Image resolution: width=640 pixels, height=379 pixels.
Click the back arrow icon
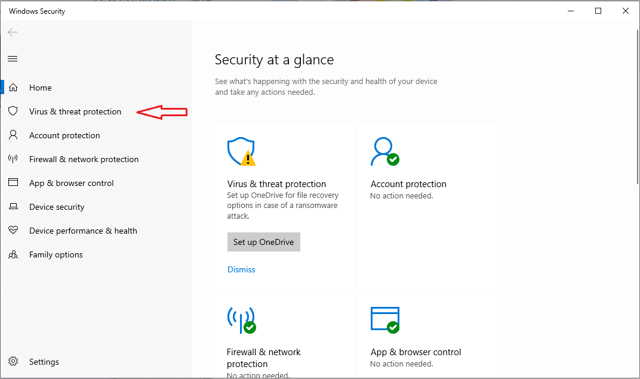13,32
